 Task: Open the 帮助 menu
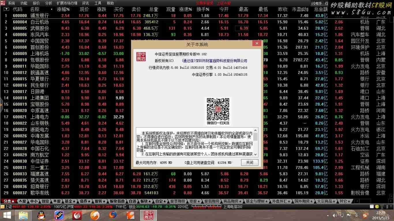point(110,3)
